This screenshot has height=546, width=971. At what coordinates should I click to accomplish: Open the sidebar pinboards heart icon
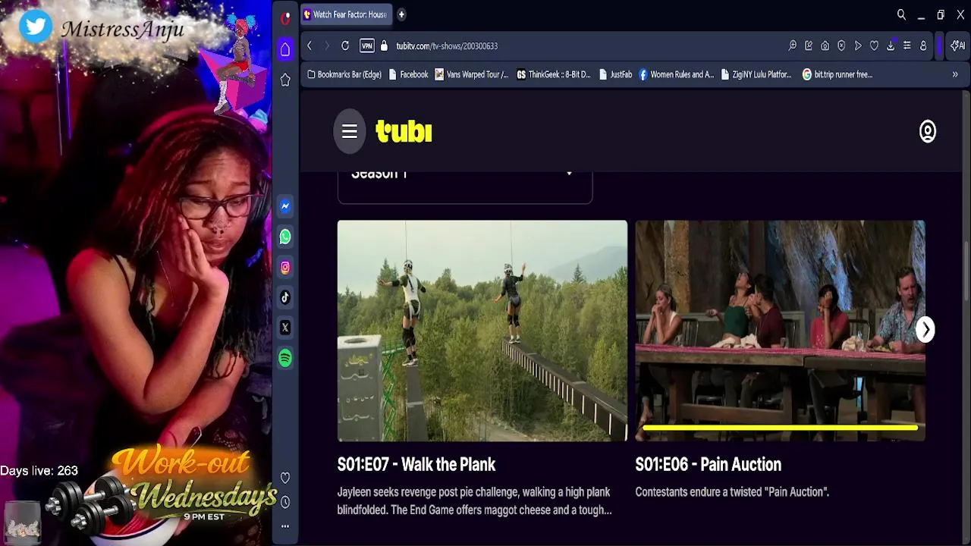point(285,478)
